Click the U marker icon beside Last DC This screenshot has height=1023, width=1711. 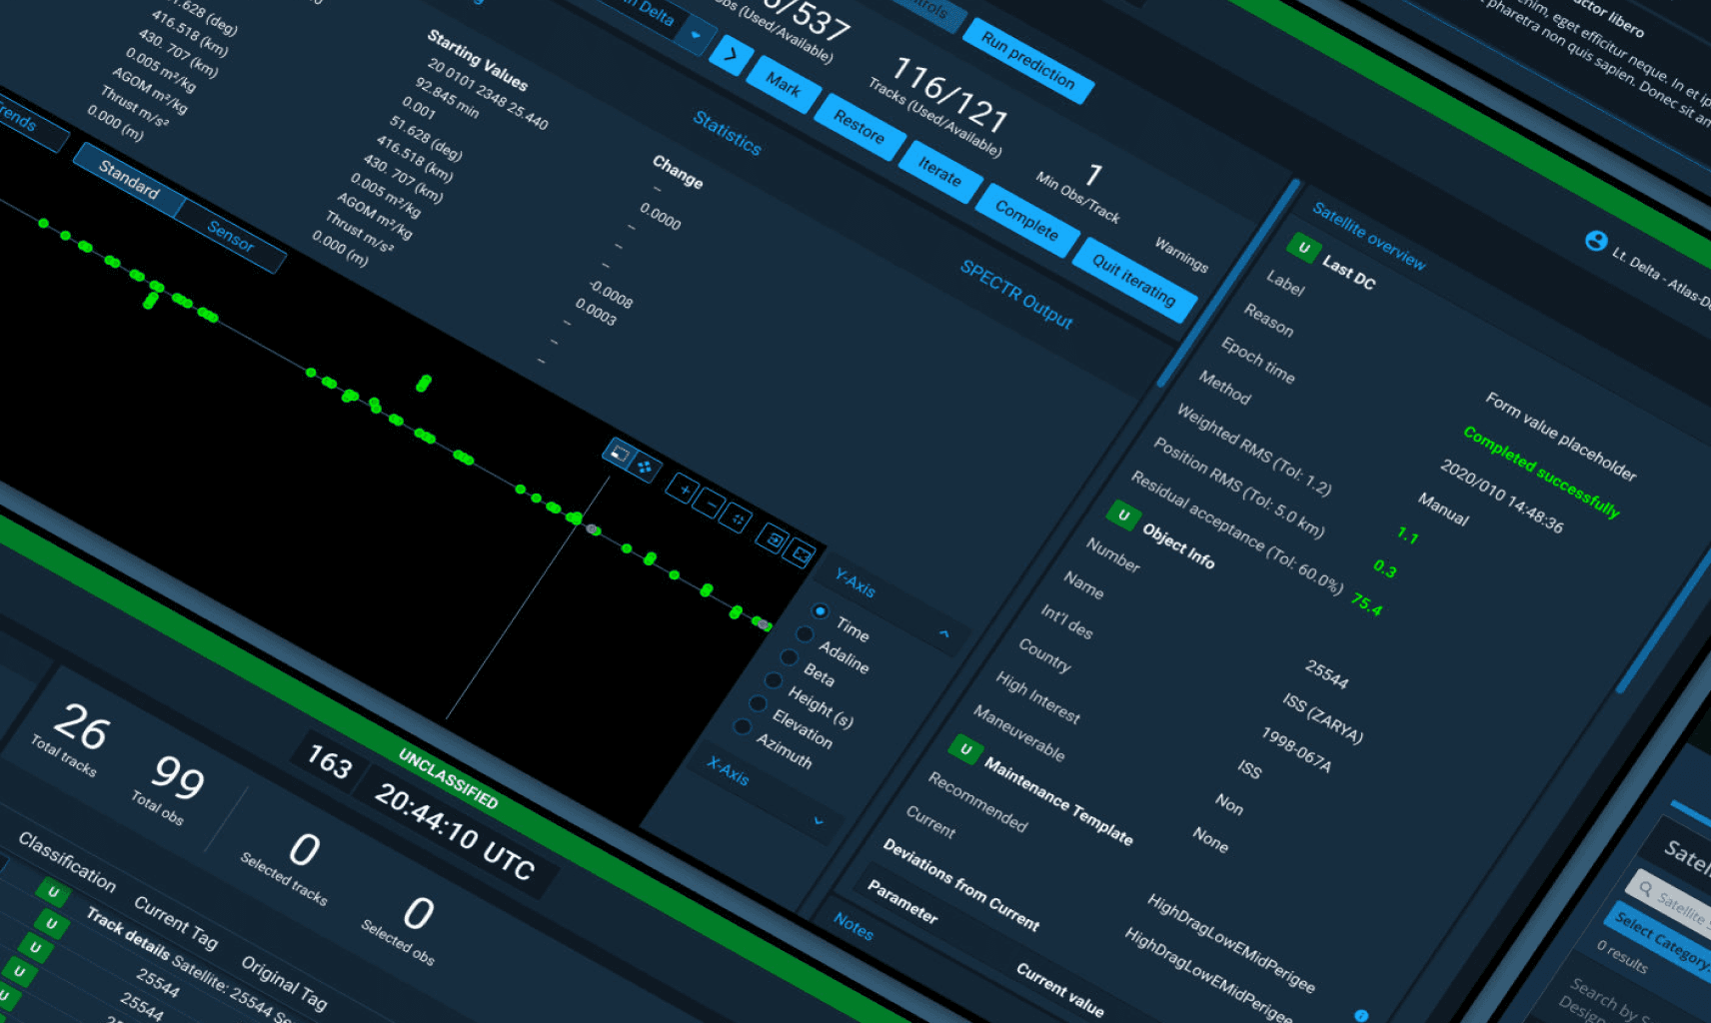pyautogui.click(x=1303, y=247)
